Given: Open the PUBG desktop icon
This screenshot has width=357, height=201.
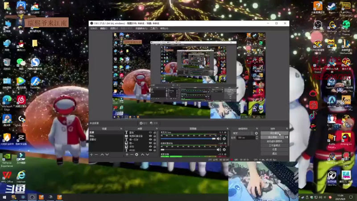Looking at the screenshot, I should tap(345, 8).
